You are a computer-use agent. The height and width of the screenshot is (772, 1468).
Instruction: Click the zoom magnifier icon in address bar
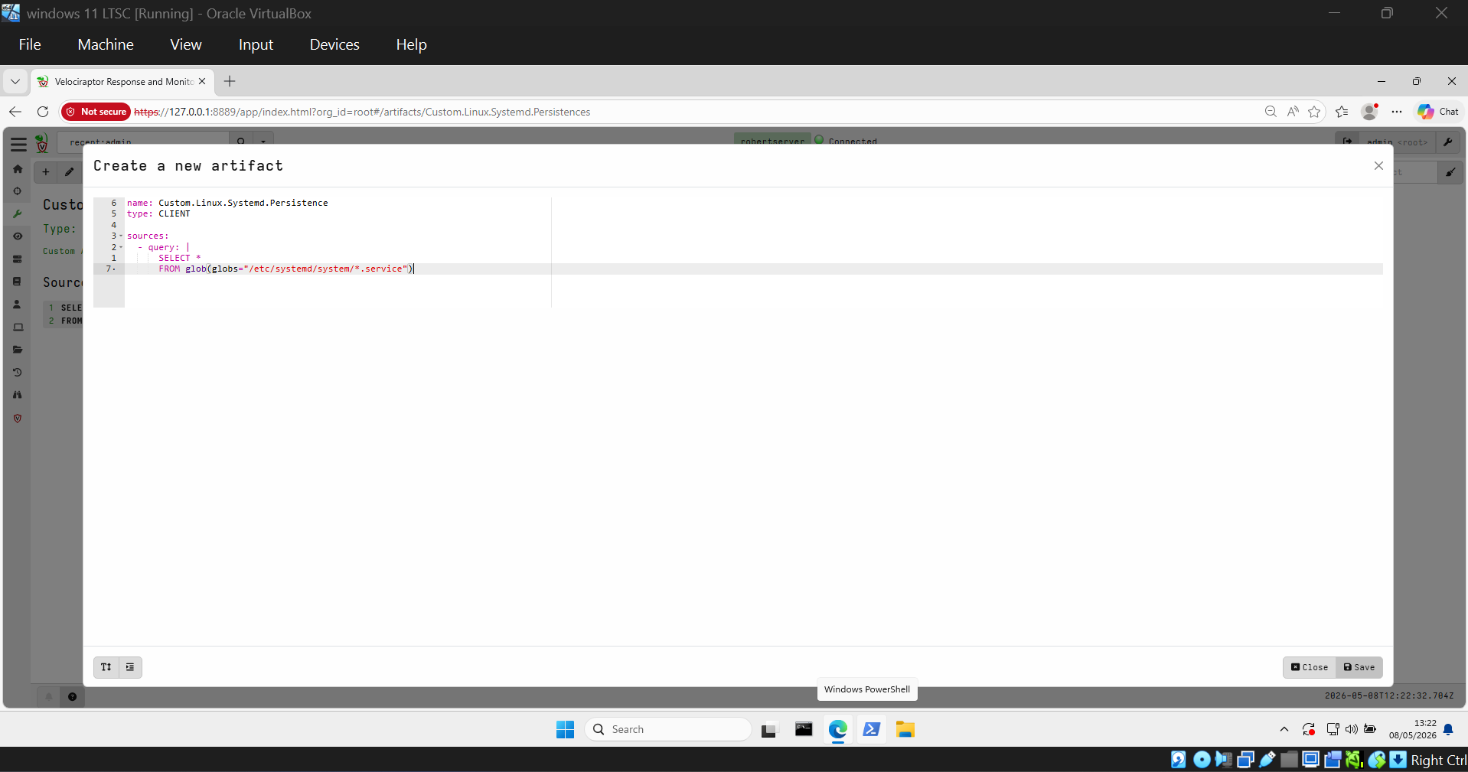1271,112
